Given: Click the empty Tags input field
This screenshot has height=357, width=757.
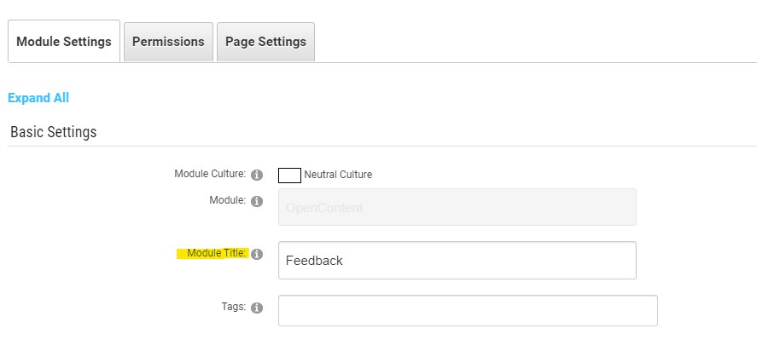Looking at the screenshot, I should (x=468, y=310).
